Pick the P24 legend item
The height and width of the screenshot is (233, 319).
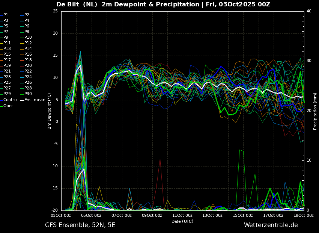[x=26, y=77]
